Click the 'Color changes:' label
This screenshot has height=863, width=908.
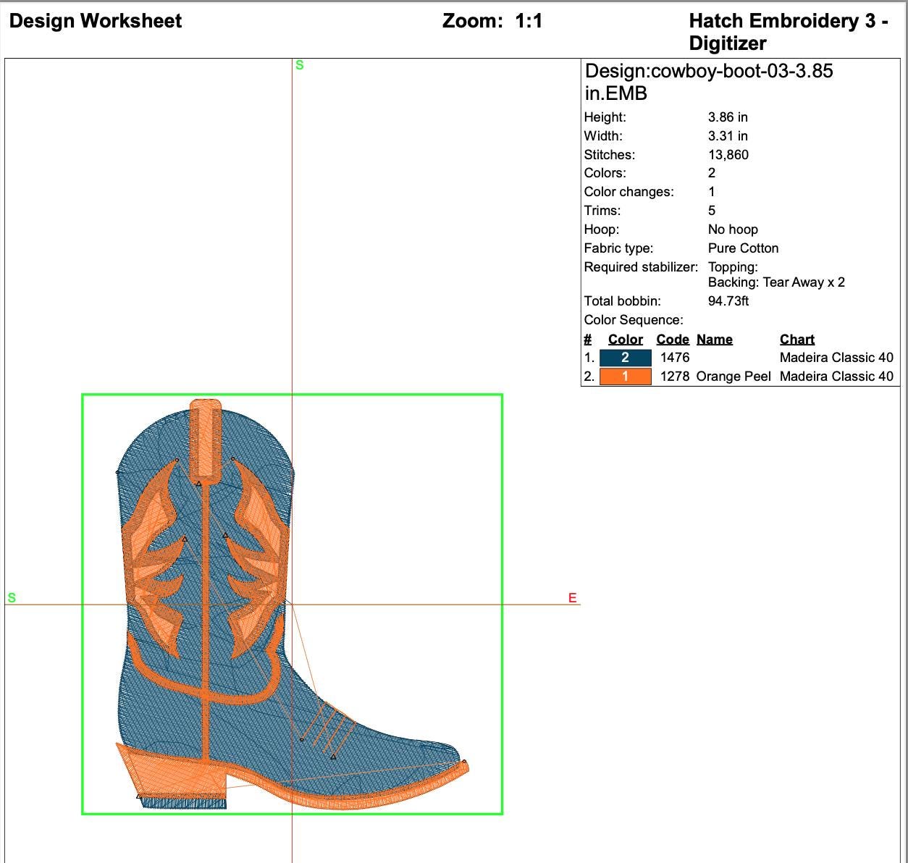(629, 192)
